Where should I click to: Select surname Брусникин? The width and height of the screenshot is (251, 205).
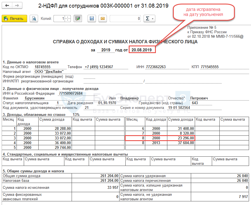pyautogui.click(x=35, y=98)
